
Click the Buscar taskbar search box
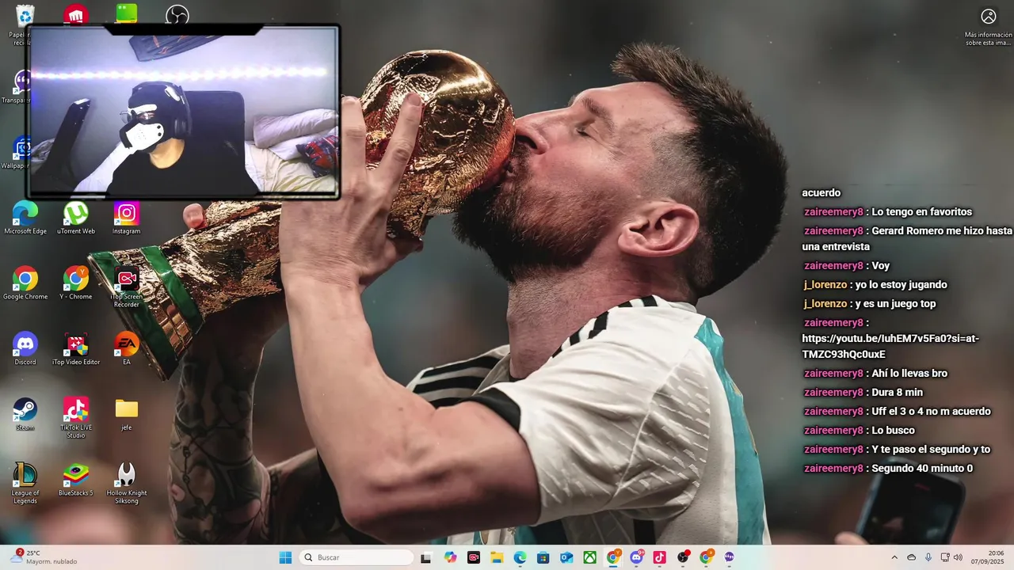tap(357, 557)
